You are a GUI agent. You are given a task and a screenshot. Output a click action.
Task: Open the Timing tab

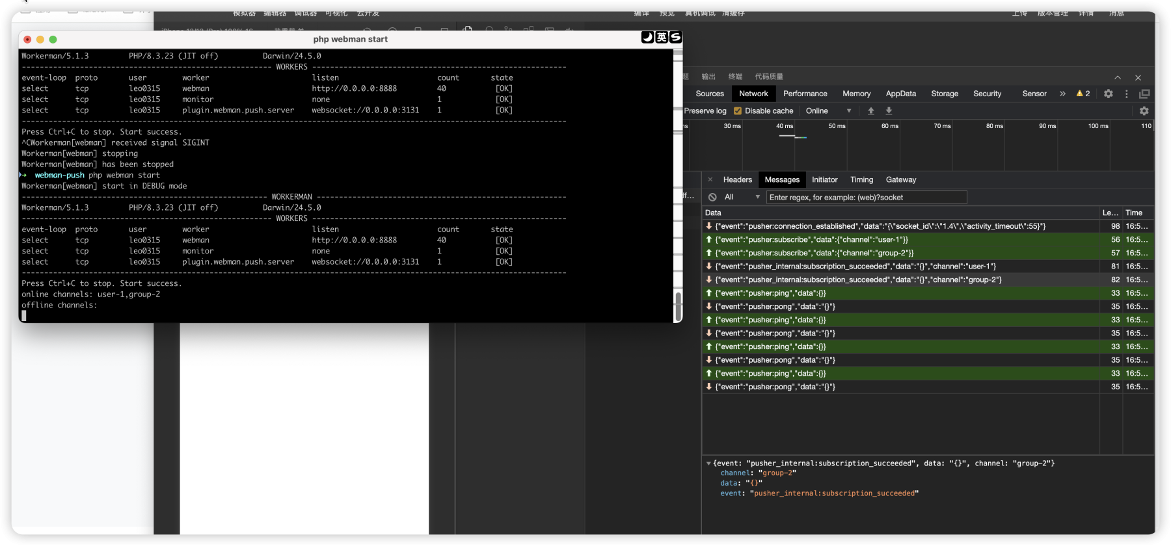click(x=862, y=179)
